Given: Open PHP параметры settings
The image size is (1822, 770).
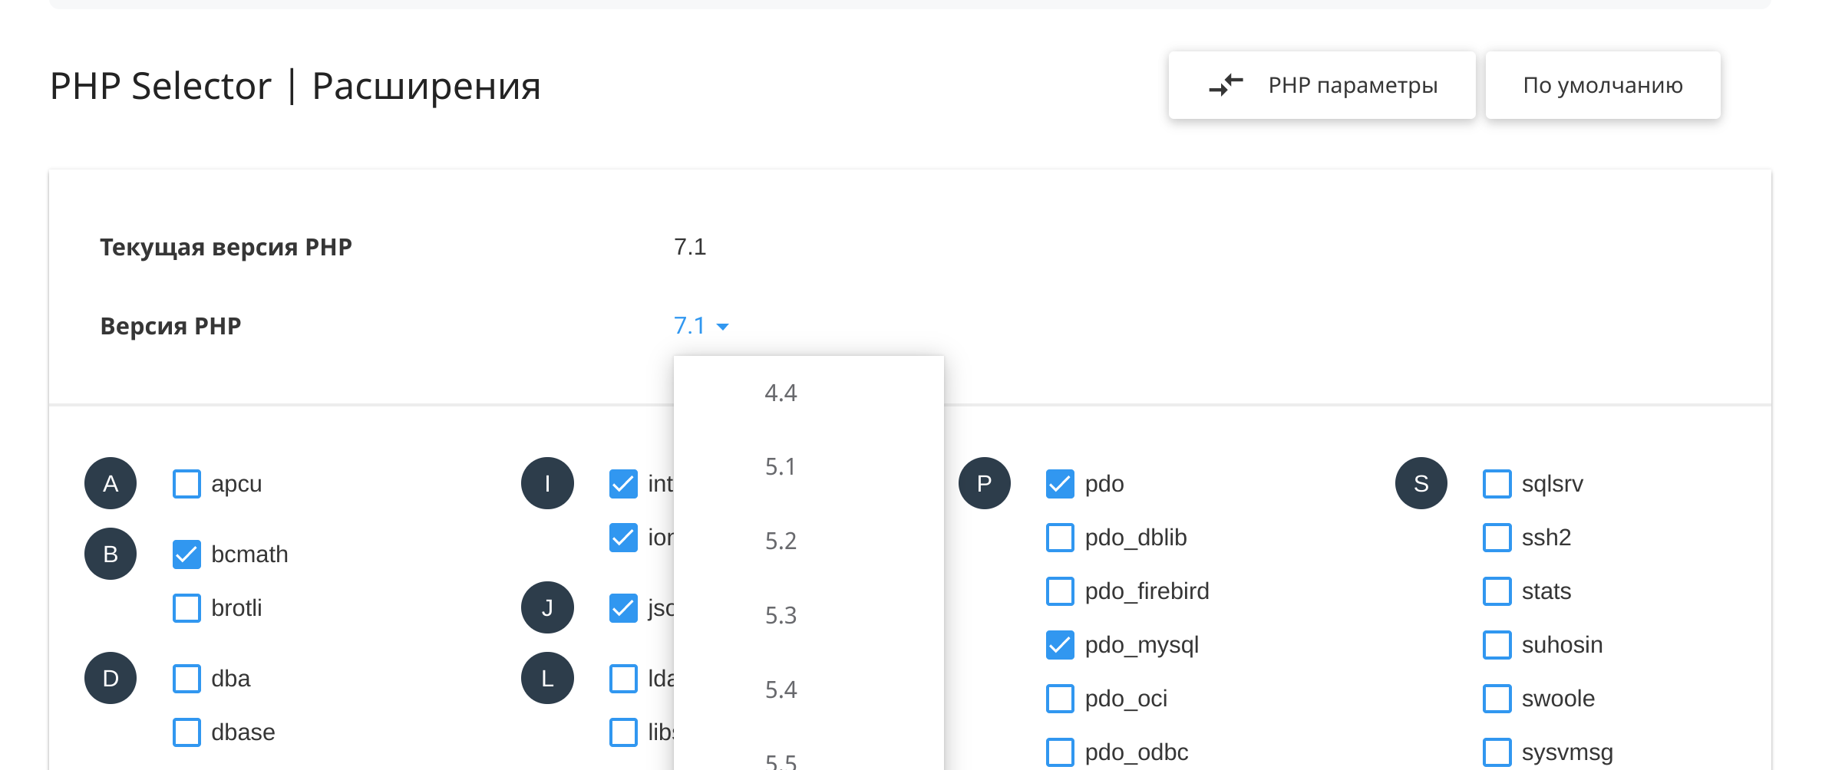Looking at the screenshot, I should [1352, 85].
